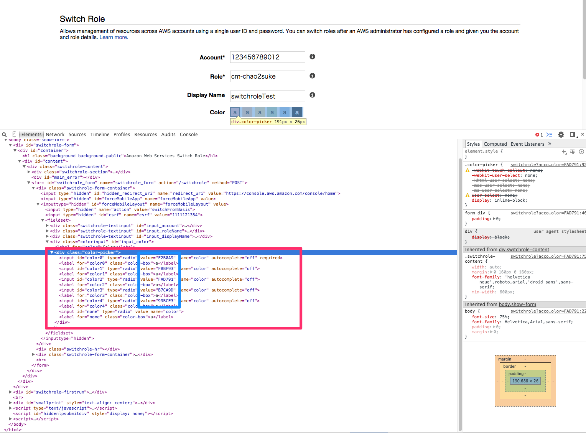Click warning icon beside user-select rule

tap(467, 195)
